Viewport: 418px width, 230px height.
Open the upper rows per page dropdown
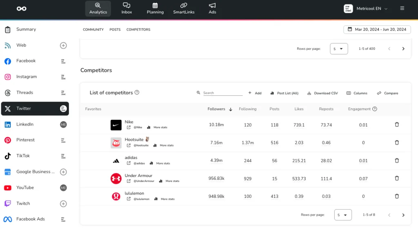(339, 49)
